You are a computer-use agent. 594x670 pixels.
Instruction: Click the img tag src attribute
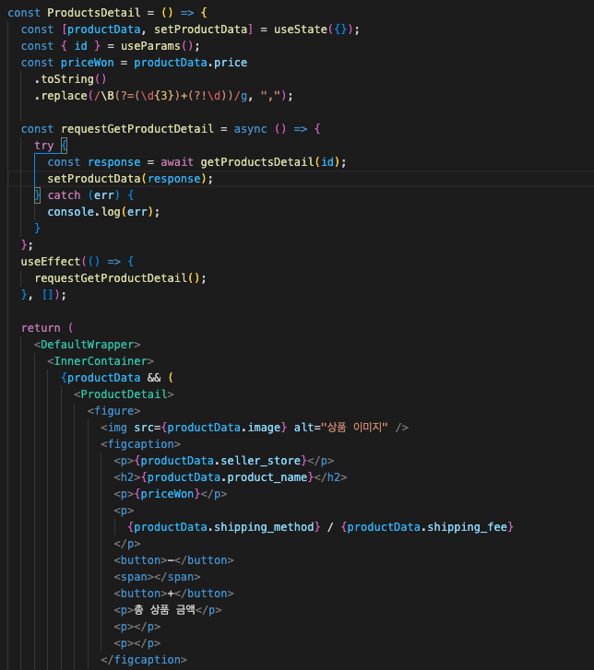coord(210,428)
